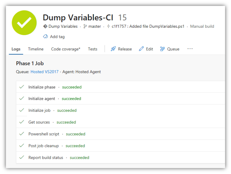Click the green build succeeded checkmark badge
The height and width of the screenshot is (174, 231).
[24, 22]
